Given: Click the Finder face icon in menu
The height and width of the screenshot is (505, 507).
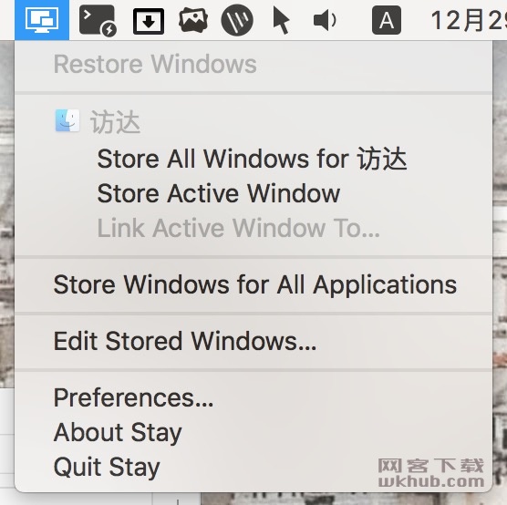Looking at the screenshot, I should point(67,120).
